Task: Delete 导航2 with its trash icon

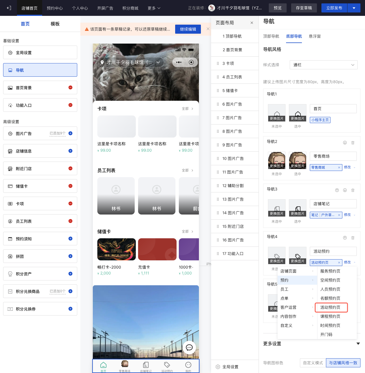Action: [x=353, y=143]
